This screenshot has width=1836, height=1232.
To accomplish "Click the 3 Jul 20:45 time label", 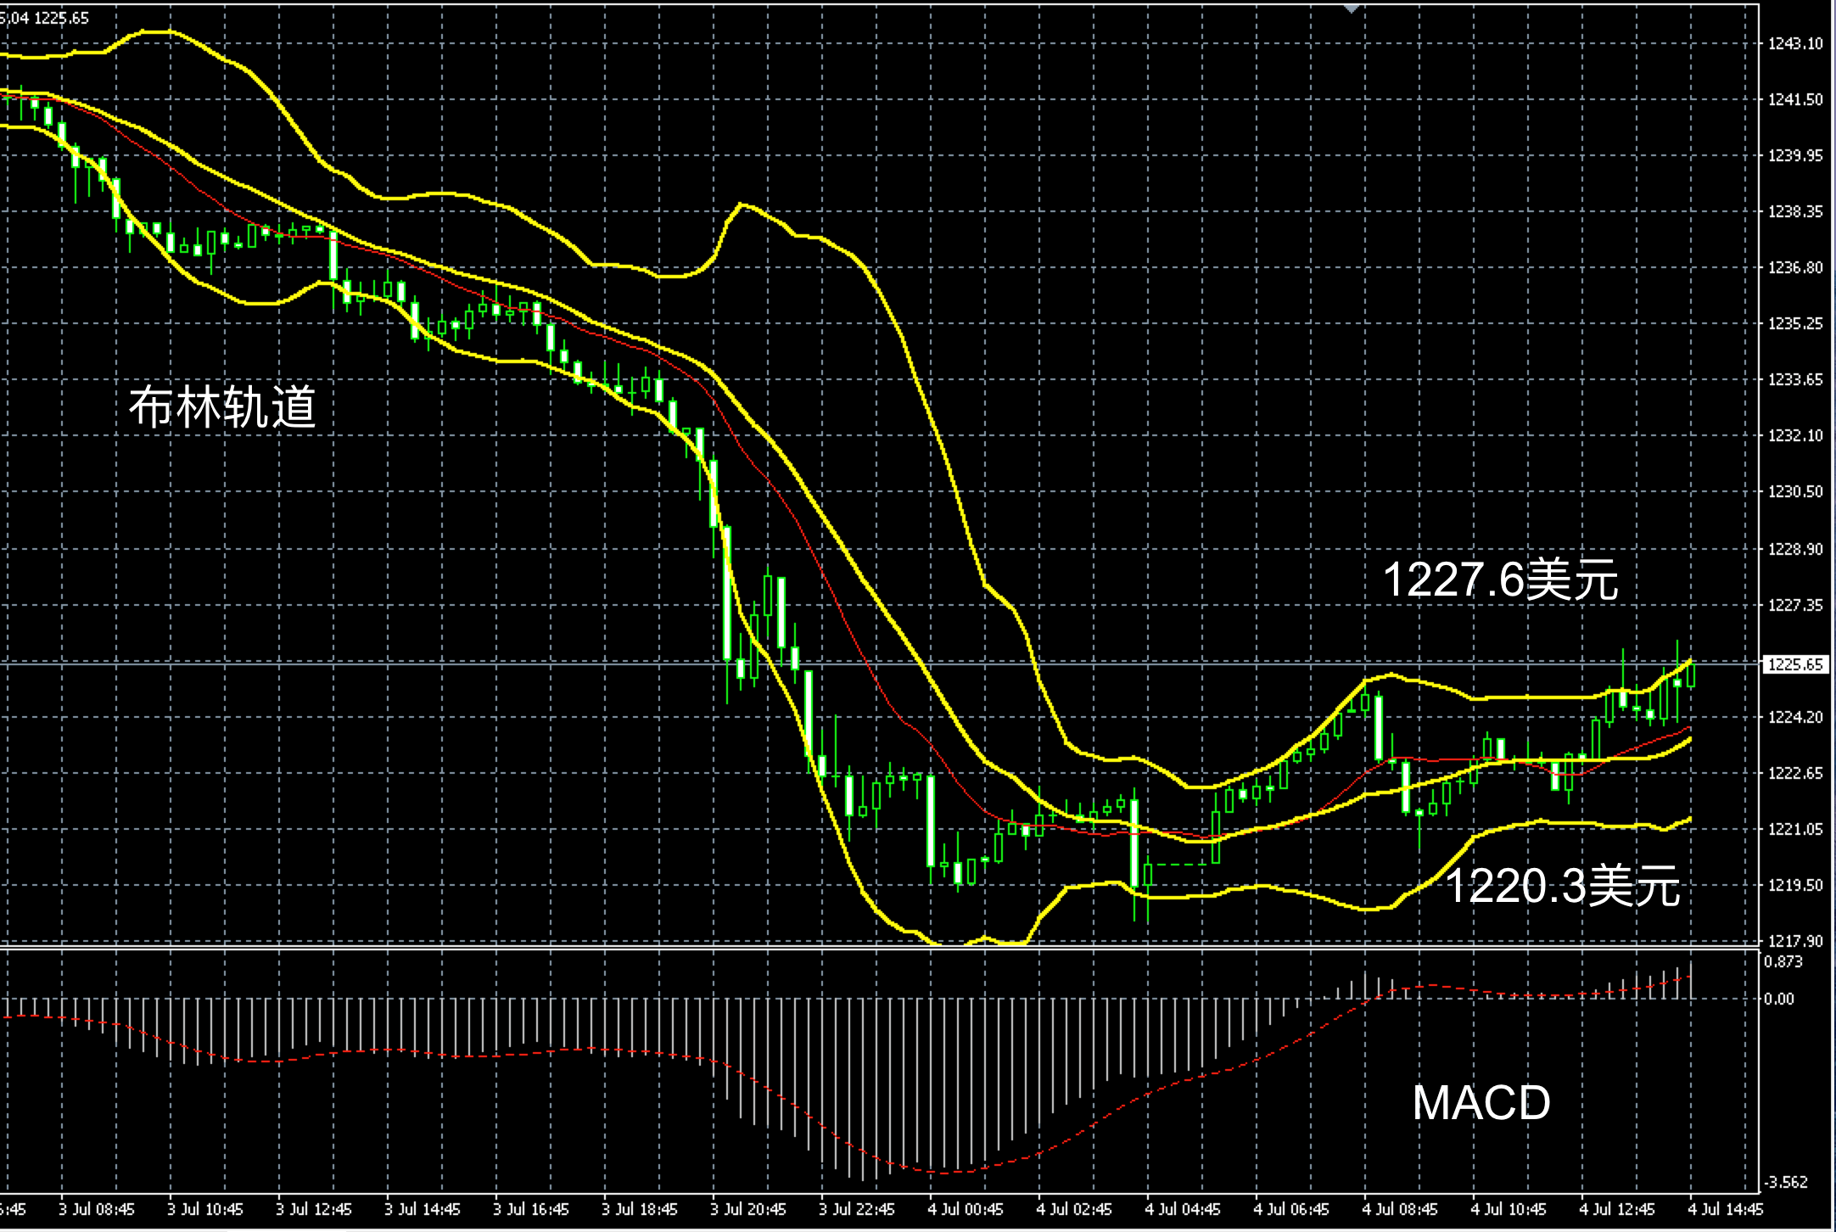I will pyautogui.click(x=747, y=1209).
